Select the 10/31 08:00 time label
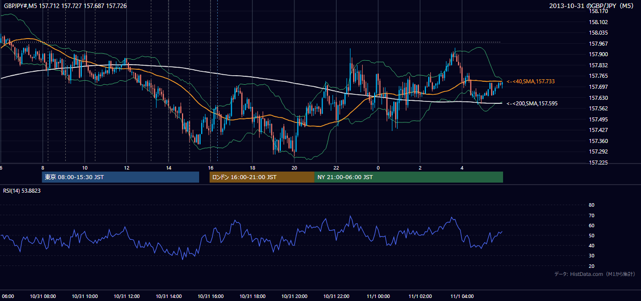This screenshot has height=301, width=641. (x=43, y=296)
